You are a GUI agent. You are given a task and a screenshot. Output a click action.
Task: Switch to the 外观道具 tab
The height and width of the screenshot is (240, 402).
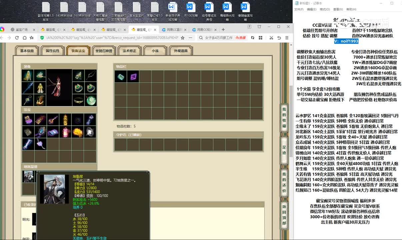pyautogui.click(x=181, y=51)
